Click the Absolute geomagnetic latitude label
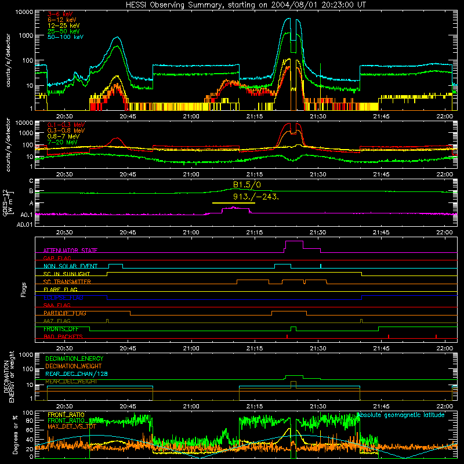 pos(401,415)
